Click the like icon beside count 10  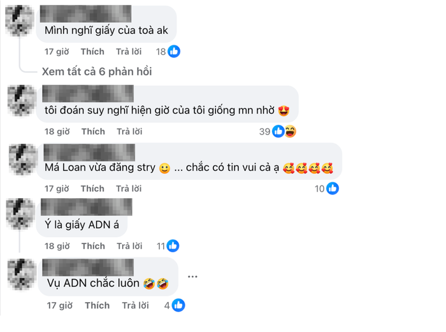pyautogui.click(x=333, y=189)
